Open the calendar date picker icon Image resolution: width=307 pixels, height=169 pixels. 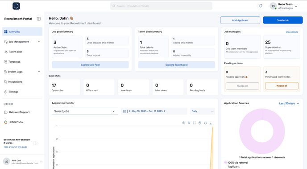pyautogui.click(x=124, y=111)
